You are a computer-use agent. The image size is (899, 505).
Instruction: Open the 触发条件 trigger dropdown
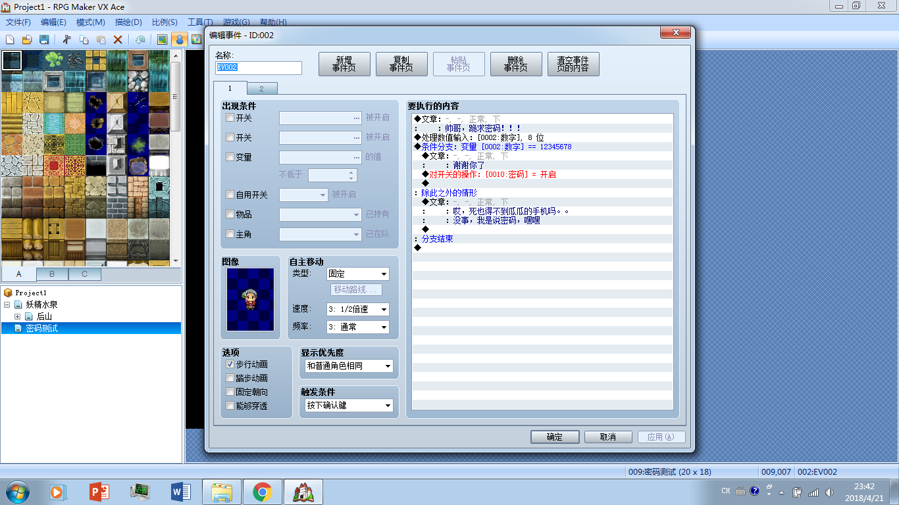tap(349, 406)
